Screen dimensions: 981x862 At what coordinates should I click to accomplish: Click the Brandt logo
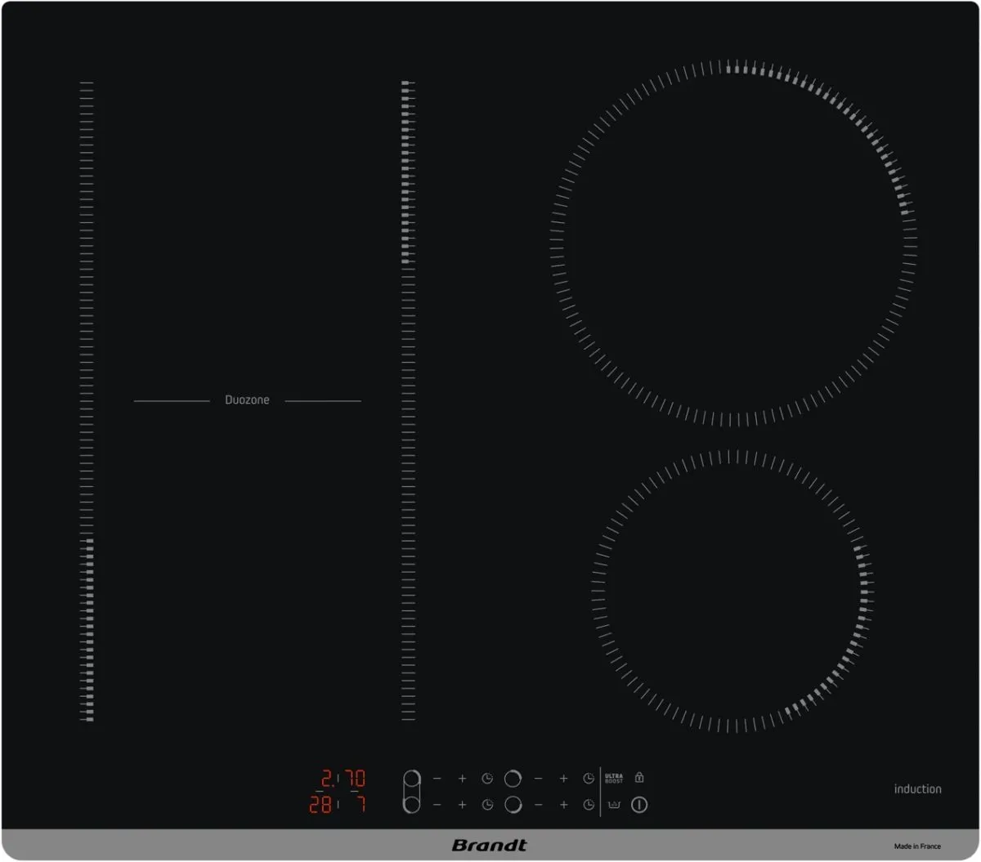pyautogui.click(x=490, y=846)
